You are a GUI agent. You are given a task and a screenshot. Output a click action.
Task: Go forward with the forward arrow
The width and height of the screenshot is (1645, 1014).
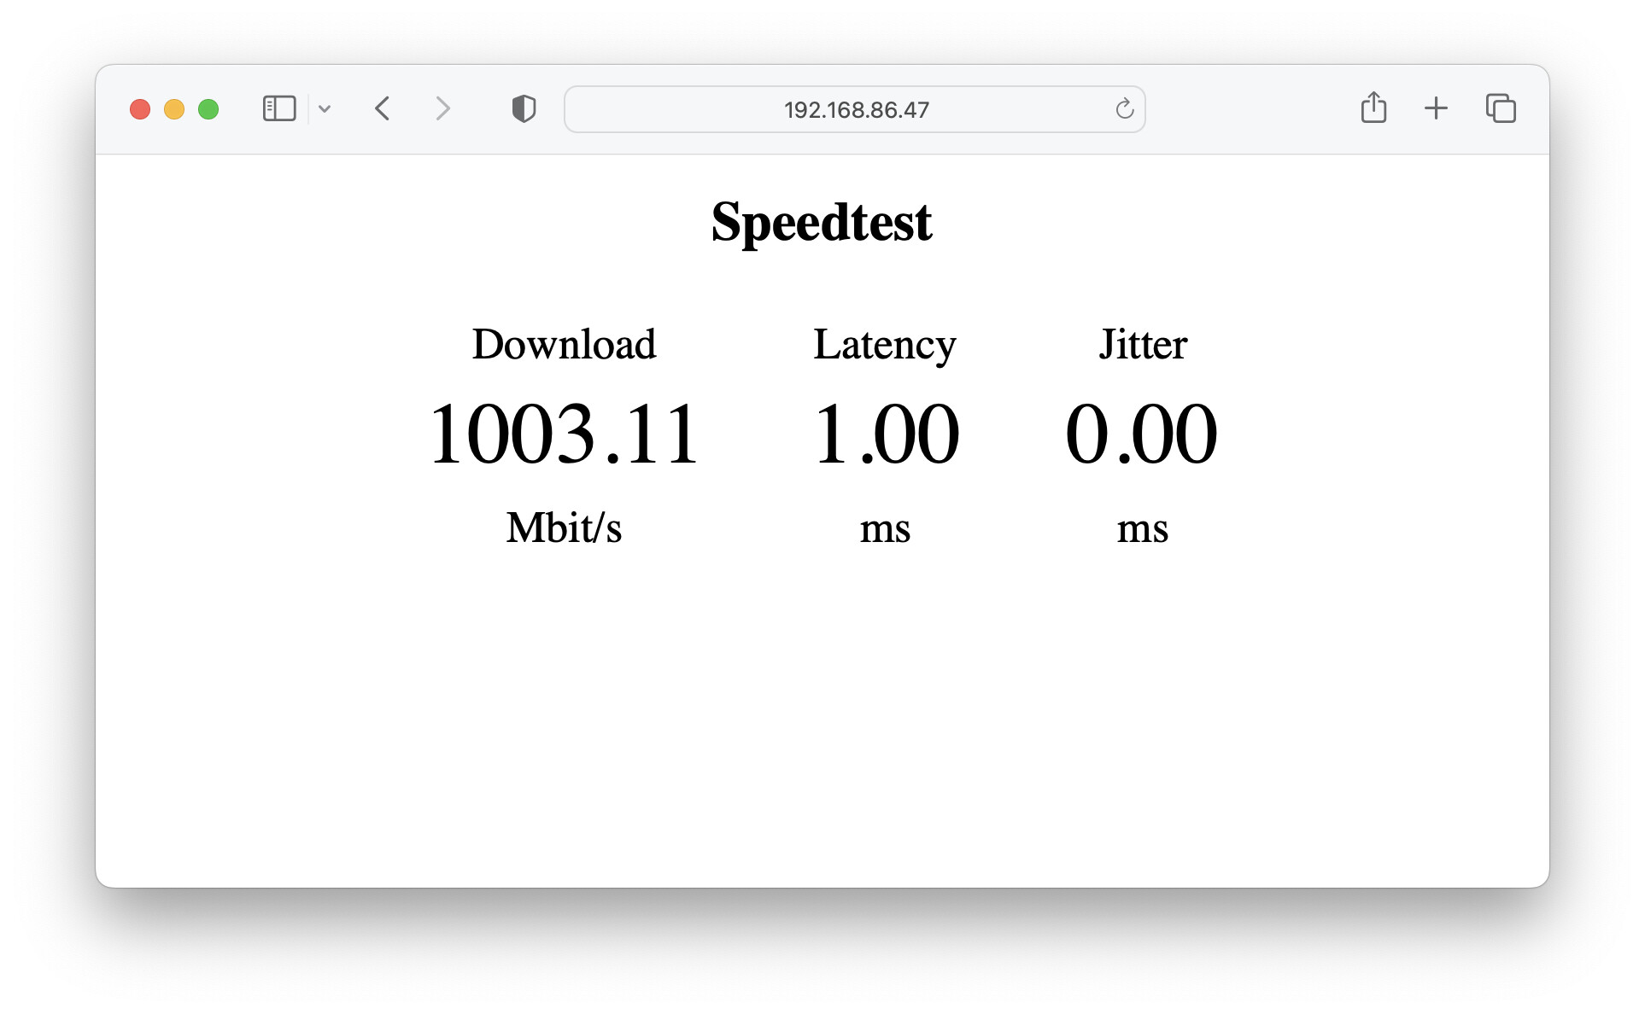point(442,109)
